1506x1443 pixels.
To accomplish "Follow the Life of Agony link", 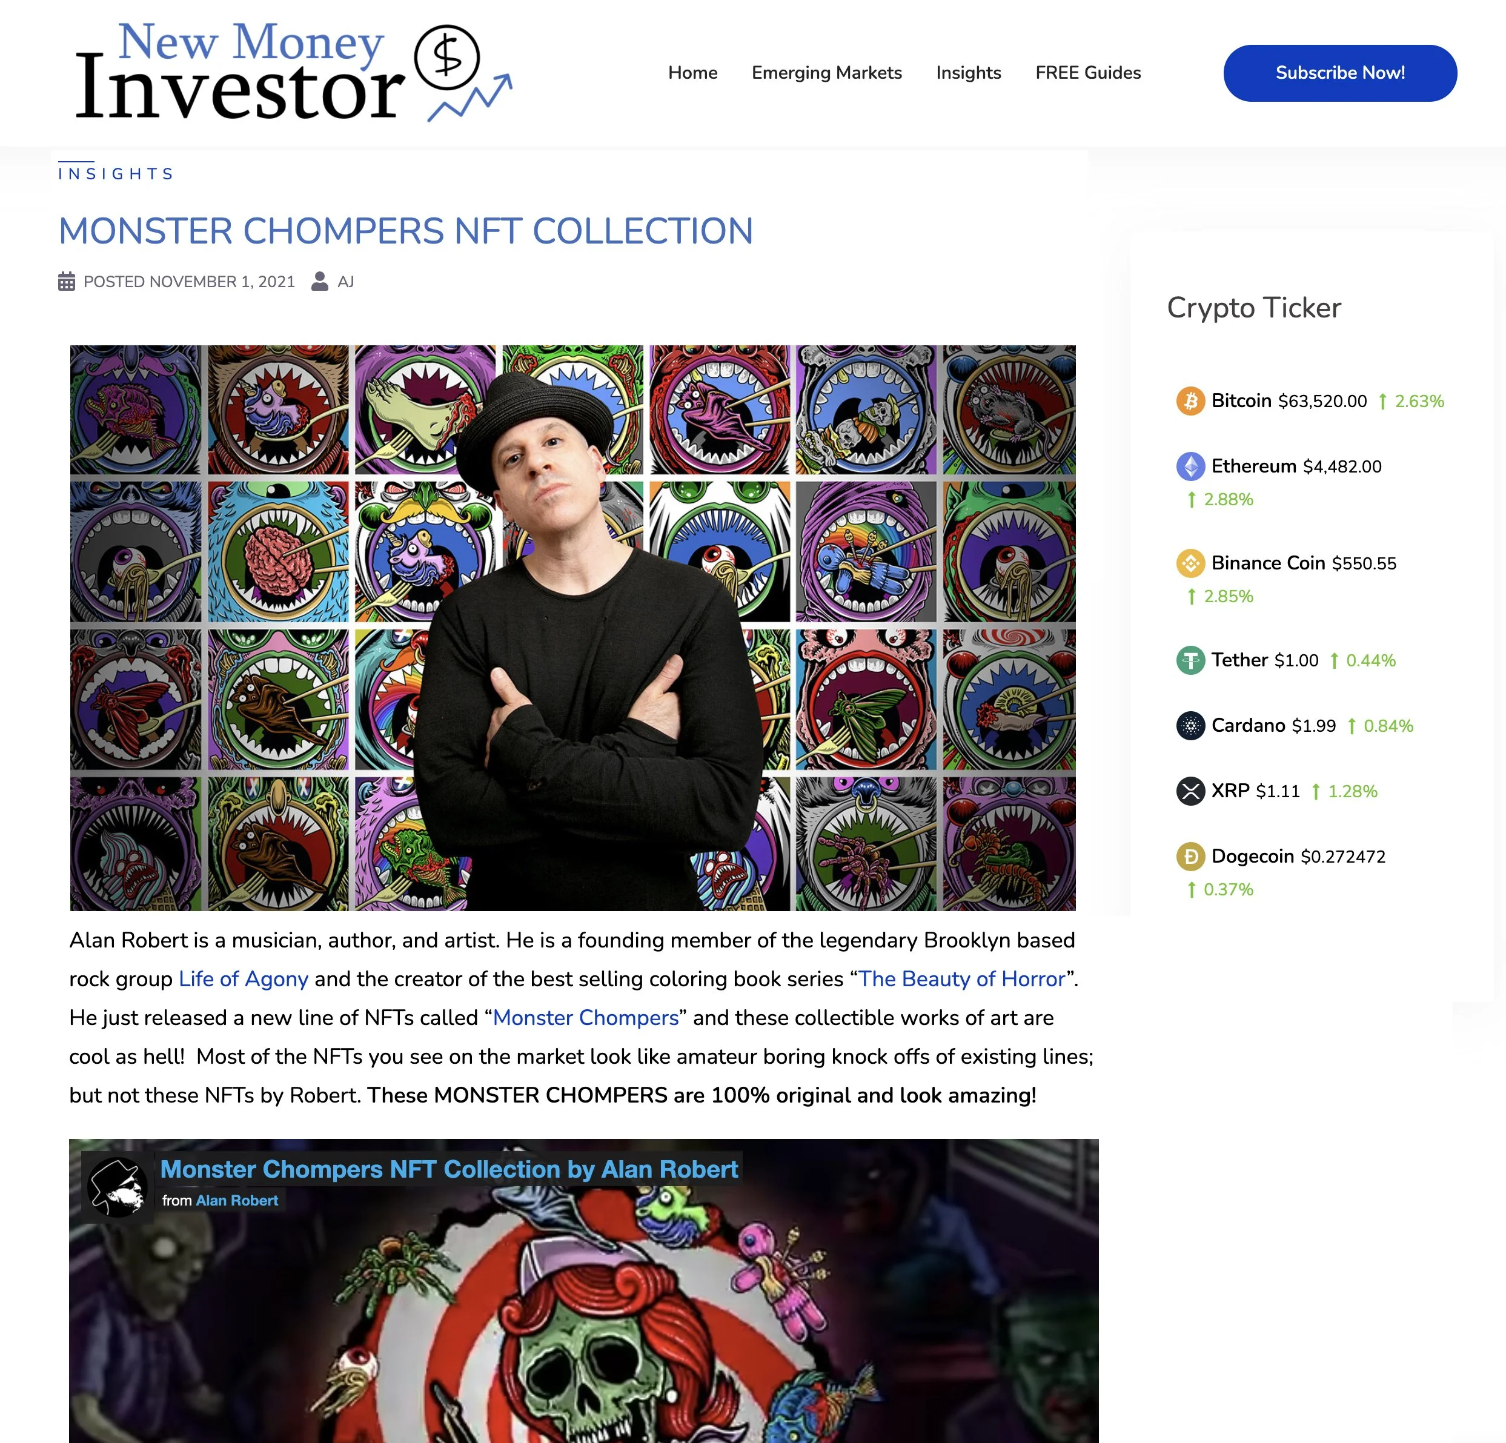I will point(243,978).
